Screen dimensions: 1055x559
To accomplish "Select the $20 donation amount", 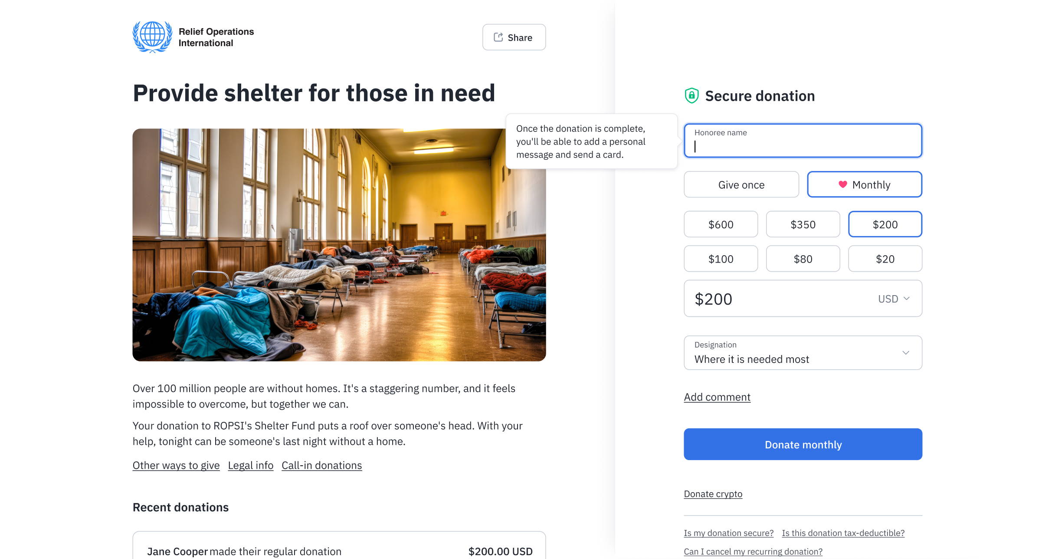I will click(885, 259).
